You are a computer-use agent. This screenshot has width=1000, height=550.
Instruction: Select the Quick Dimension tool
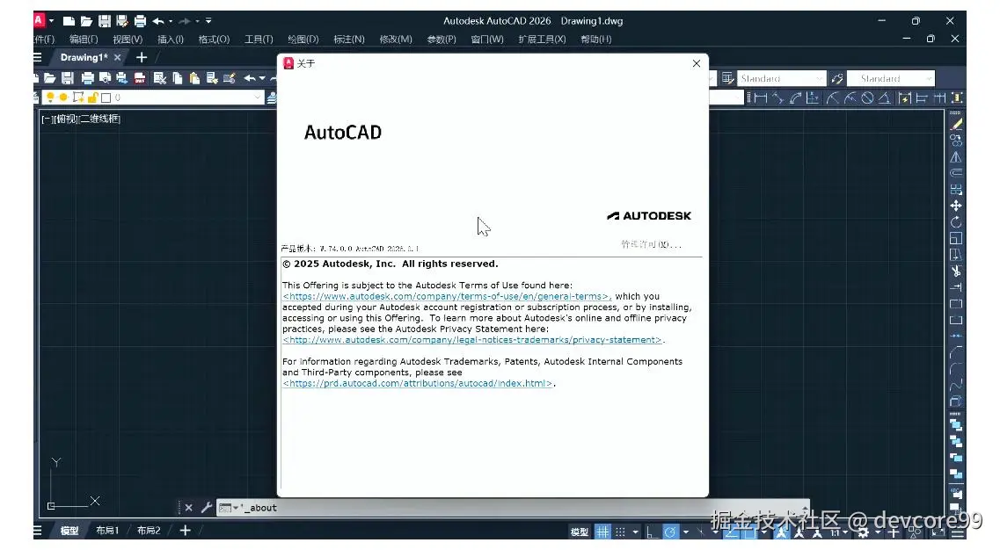[x=904, y=98]
